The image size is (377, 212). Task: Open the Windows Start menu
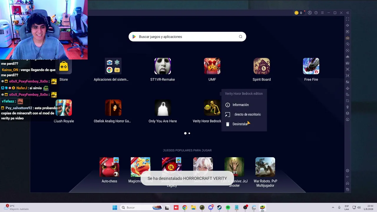click(115, 208)
